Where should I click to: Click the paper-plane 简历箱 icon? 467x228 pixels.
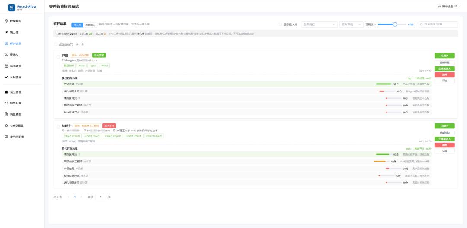6,32
